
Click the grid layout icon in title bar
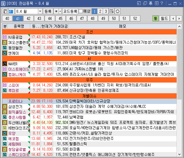click(156, 3)
